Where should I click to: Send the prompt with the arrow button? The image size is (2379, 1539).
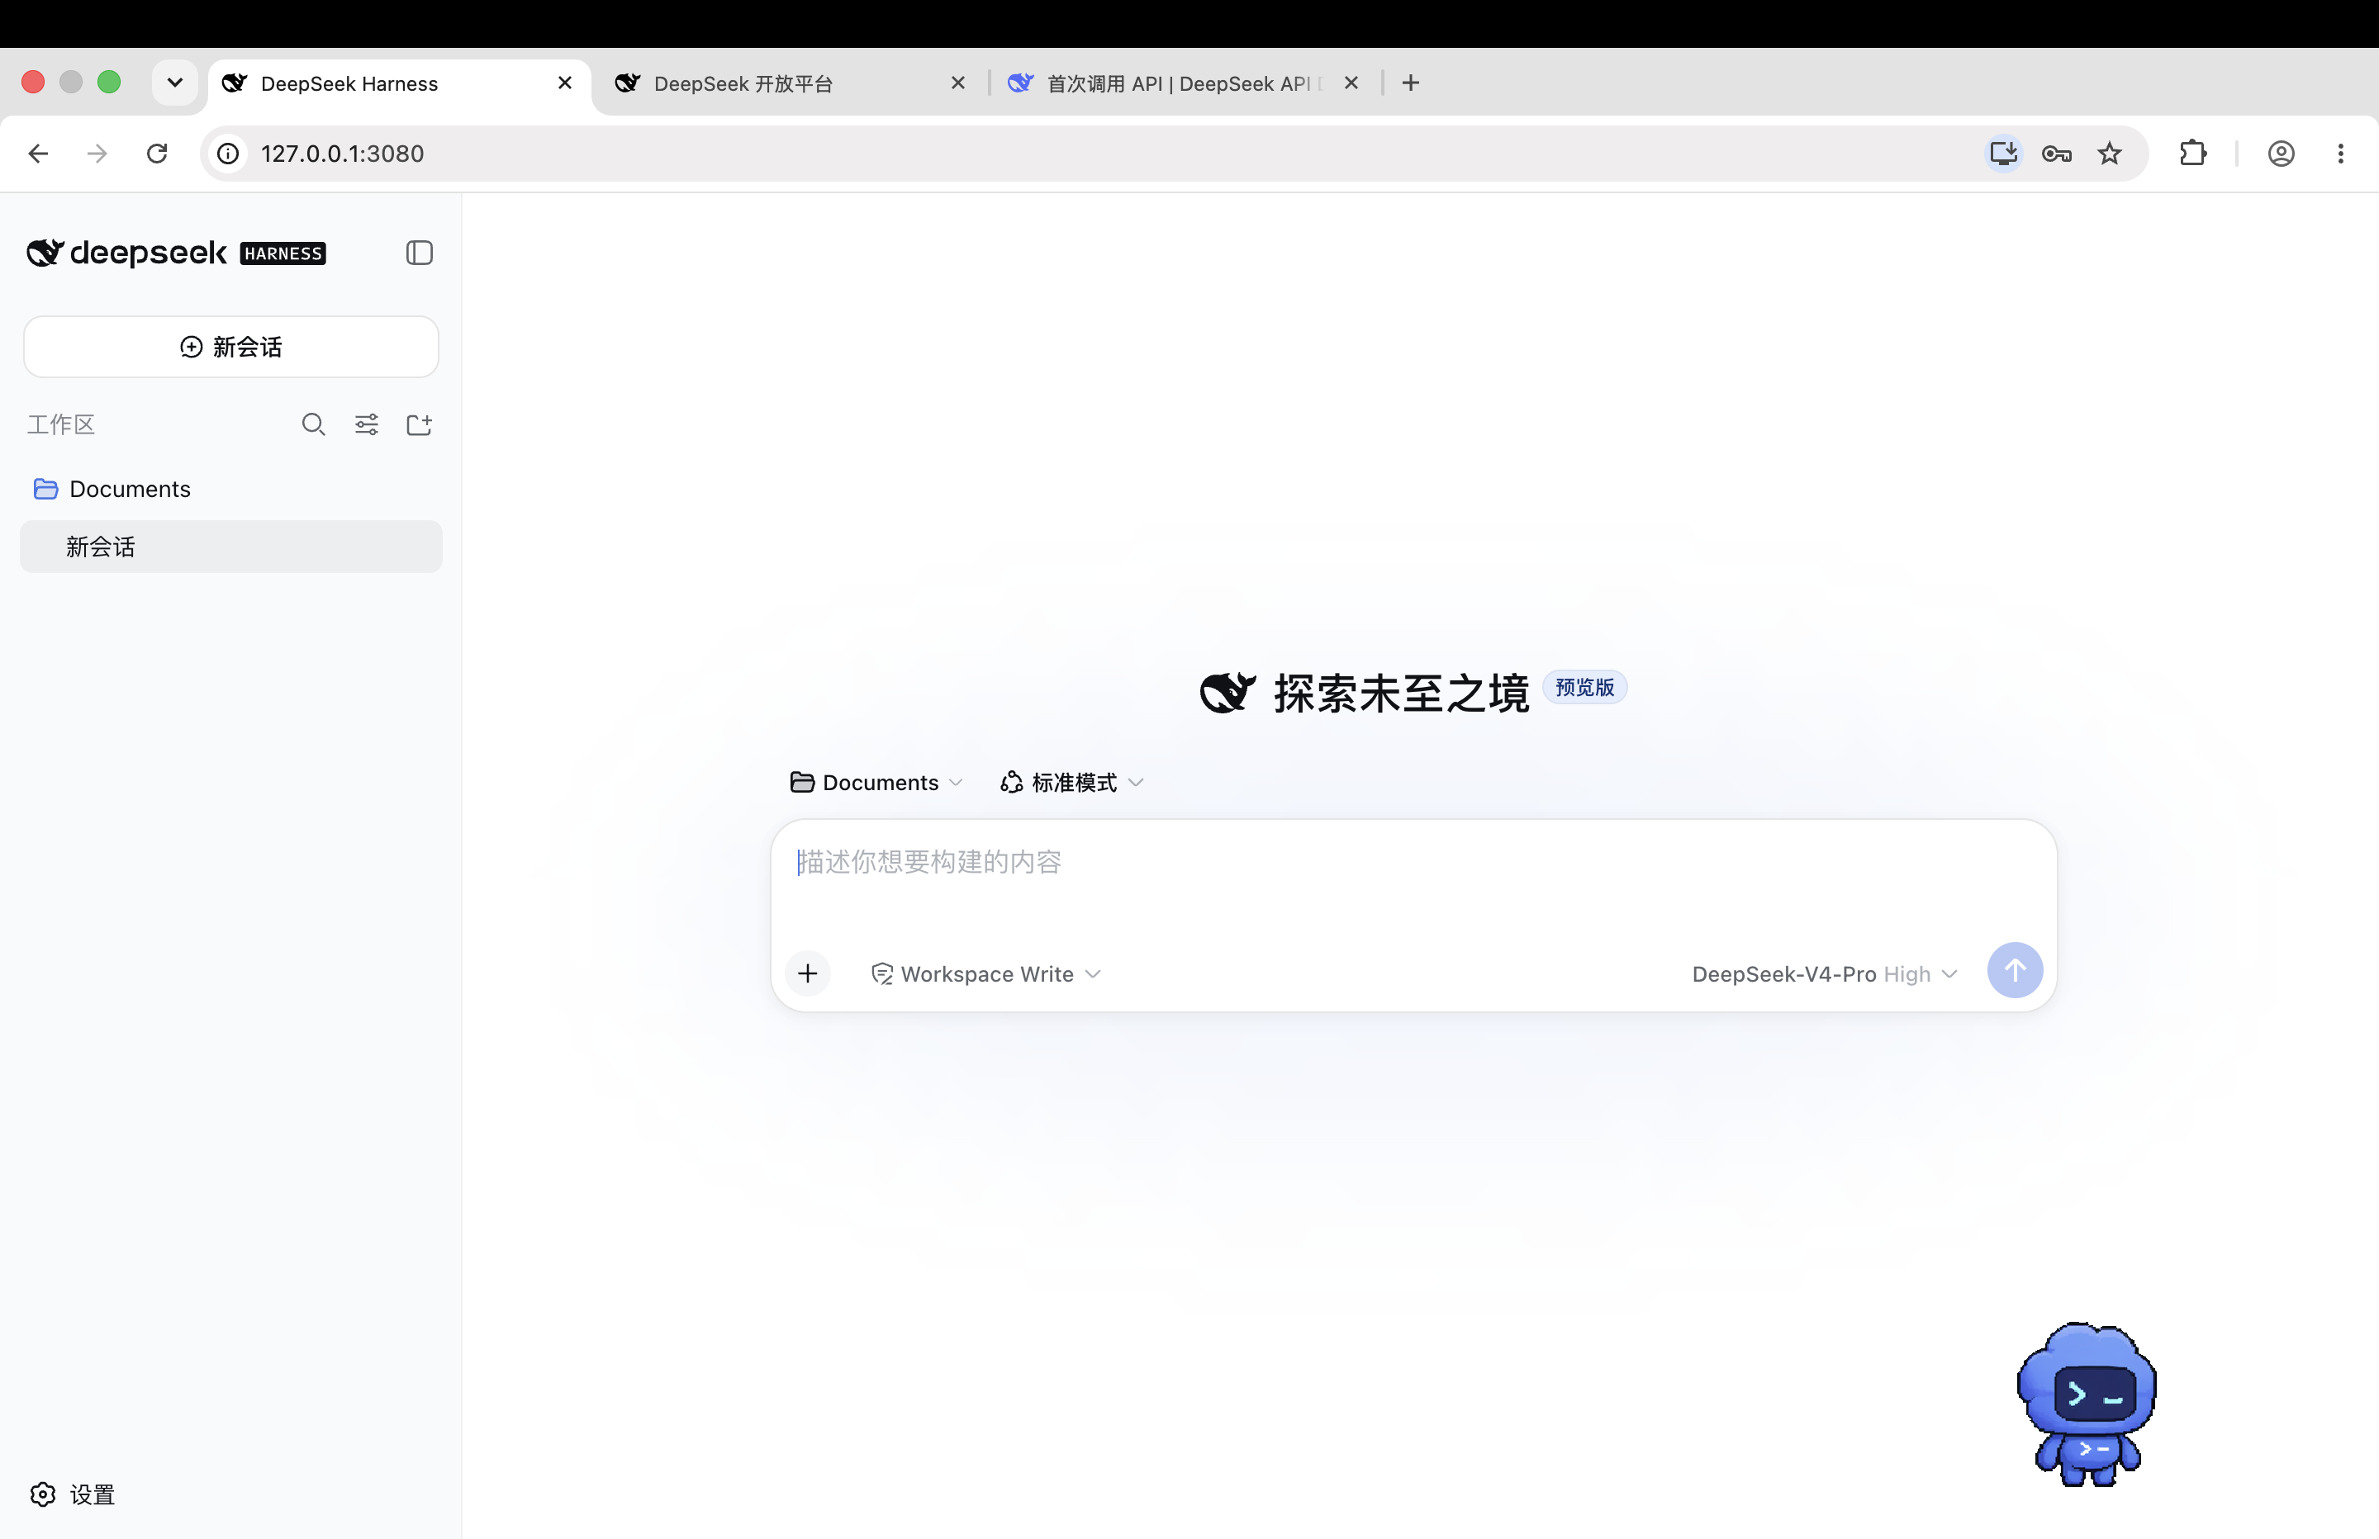pyautogui.click(x=2014, y=969)
